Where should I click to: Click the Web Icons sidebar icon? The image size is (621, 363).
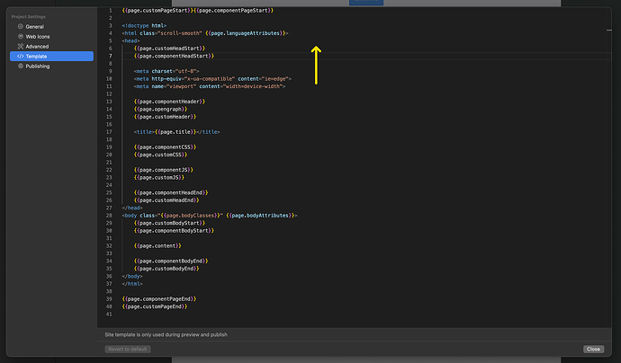click(x=18, y=37)
